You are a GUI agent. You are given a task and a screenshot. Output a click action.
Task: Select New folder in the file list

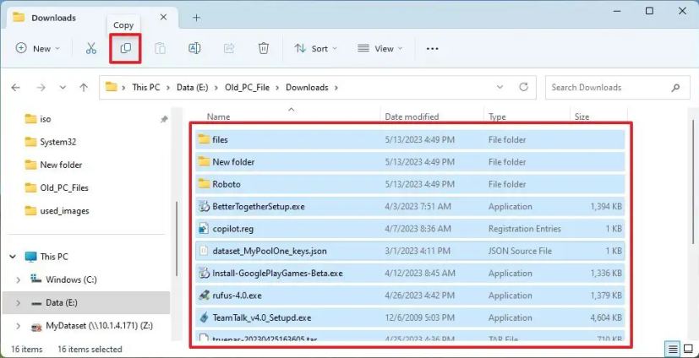410,161
